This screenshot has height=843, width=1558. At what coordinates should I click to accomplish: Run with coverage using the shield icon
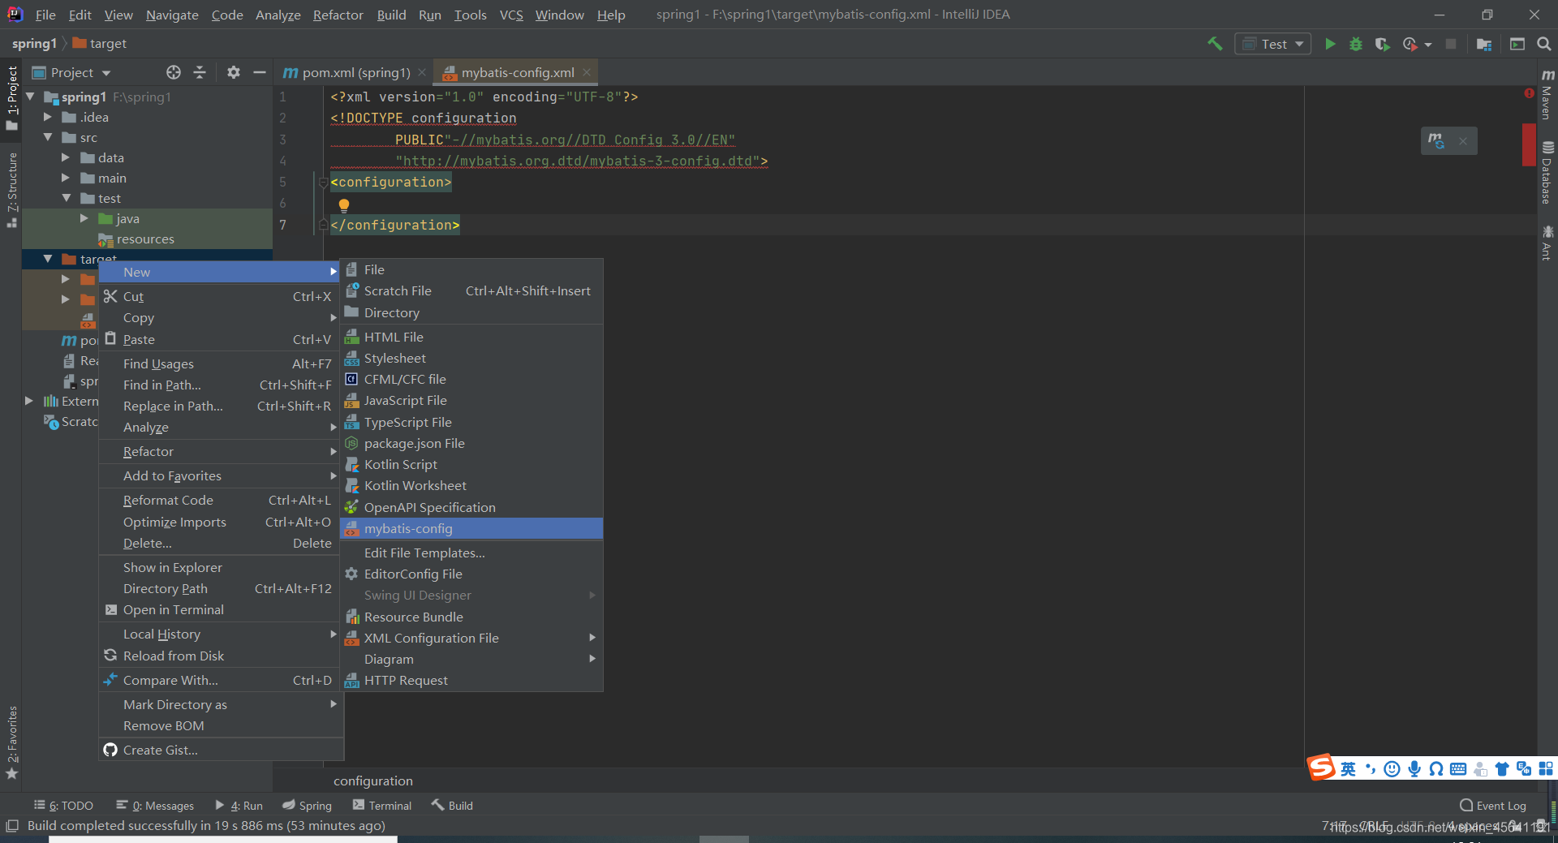[1382, 44]
